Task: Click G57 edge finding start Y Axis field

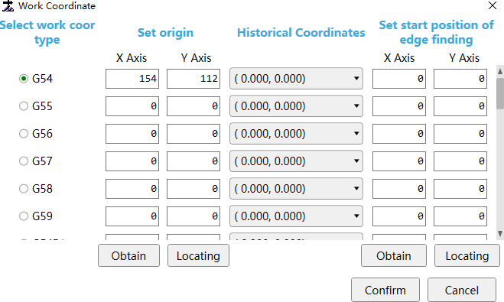Action: (x=460, y=161)
